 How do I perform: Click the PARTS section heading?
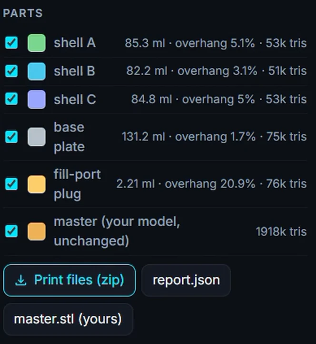click(23, 13)
